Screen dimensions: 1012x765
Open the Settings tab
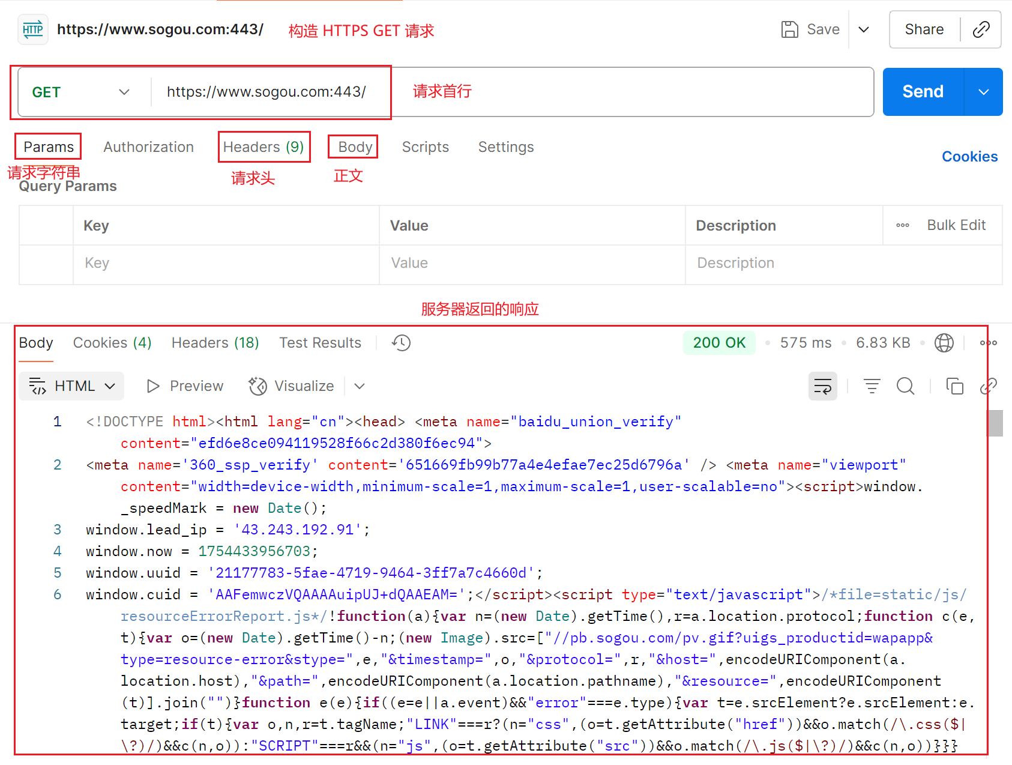coord(506,147)
